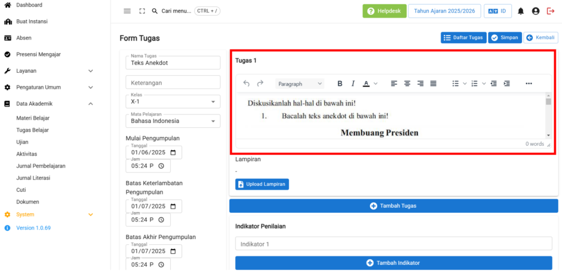Click the search magnifier icon
This screenshot has width=562, height=274.
pyautogui.click(x=155, y=11)
